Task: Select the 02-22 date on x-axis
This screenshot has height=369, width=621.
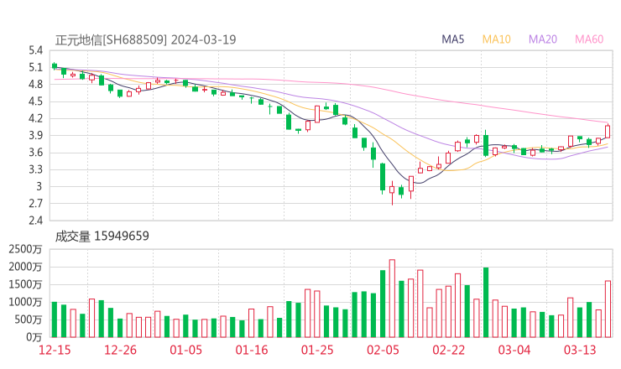Action: coord(448,350)
